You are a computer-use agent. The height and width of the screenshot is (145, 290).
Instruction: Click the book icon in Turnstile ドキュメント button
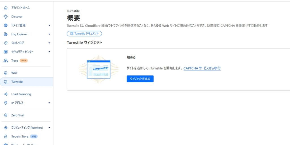pyautogui.click(x=72, y=34)
